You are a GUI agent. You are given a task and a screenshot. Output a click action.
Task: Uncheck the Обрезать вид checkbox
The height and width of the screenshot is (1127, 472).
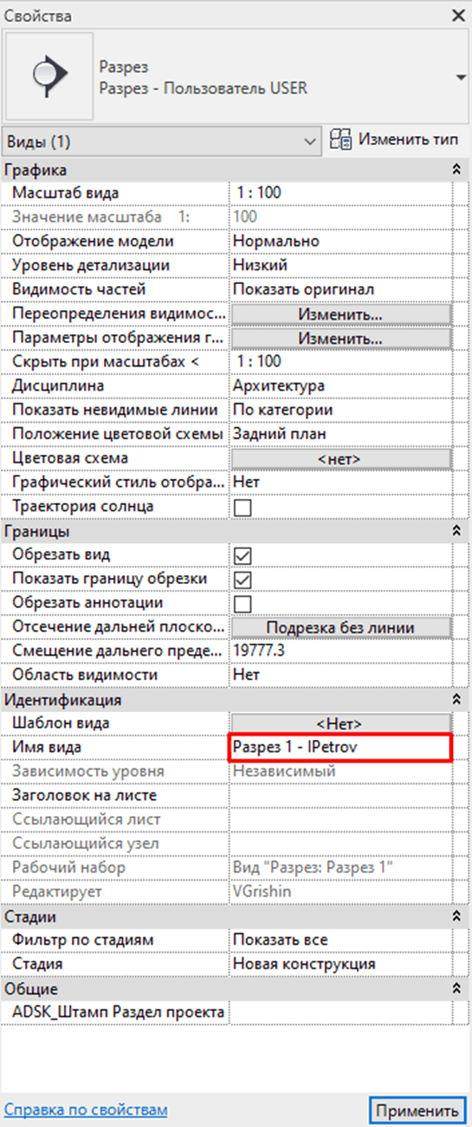[x=242, y=555]
